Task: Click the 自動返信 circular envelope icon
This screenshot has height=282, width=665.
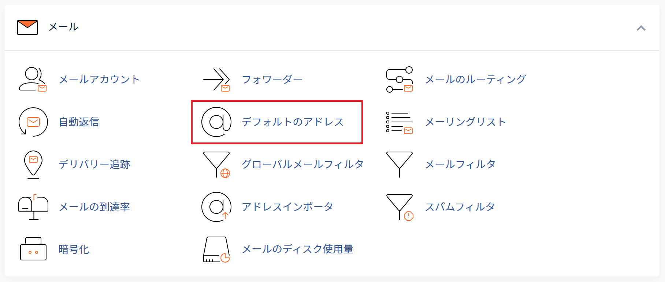Action: coord(33,122)
